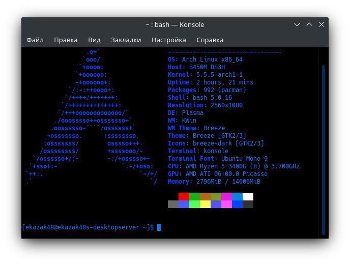This screenshot has width=350, height=264.
Task: Click the 'DE: Plasma' line
Action: 186,113
